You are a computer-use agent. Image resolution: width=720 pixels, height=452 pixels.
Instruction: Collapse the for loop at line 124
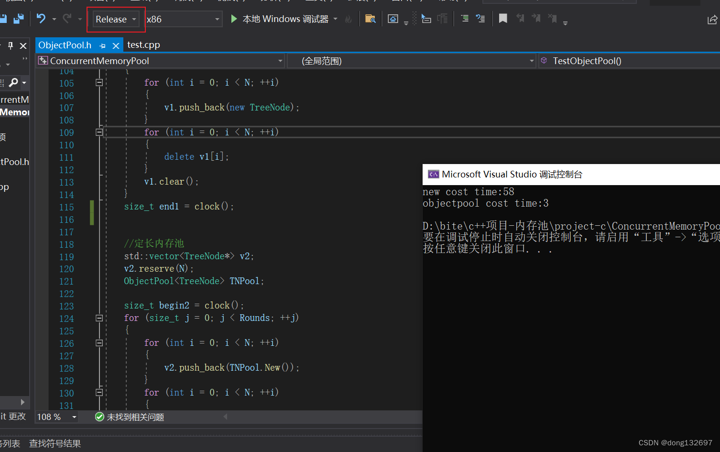click(x=99, y=318)
